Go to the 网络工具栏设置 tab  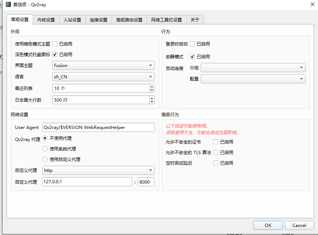click(x=166, y=20)
